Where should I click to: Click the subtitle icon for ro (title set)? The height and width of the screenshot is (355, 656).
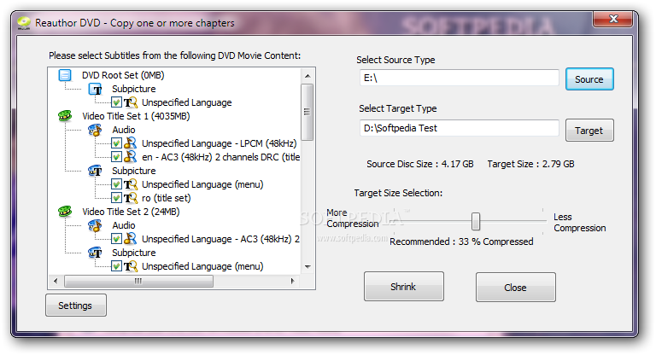click(x=131, y=198)
